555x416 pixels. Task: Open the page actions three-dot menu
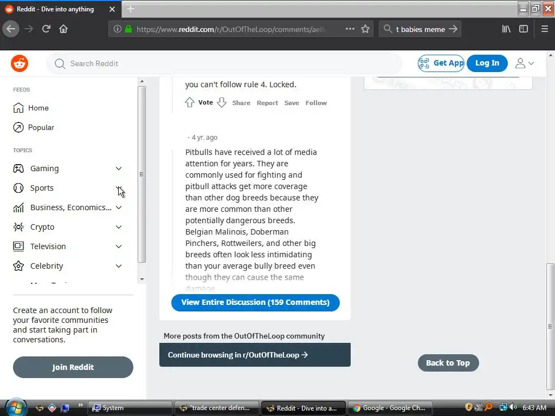click(x=350, y=29)
